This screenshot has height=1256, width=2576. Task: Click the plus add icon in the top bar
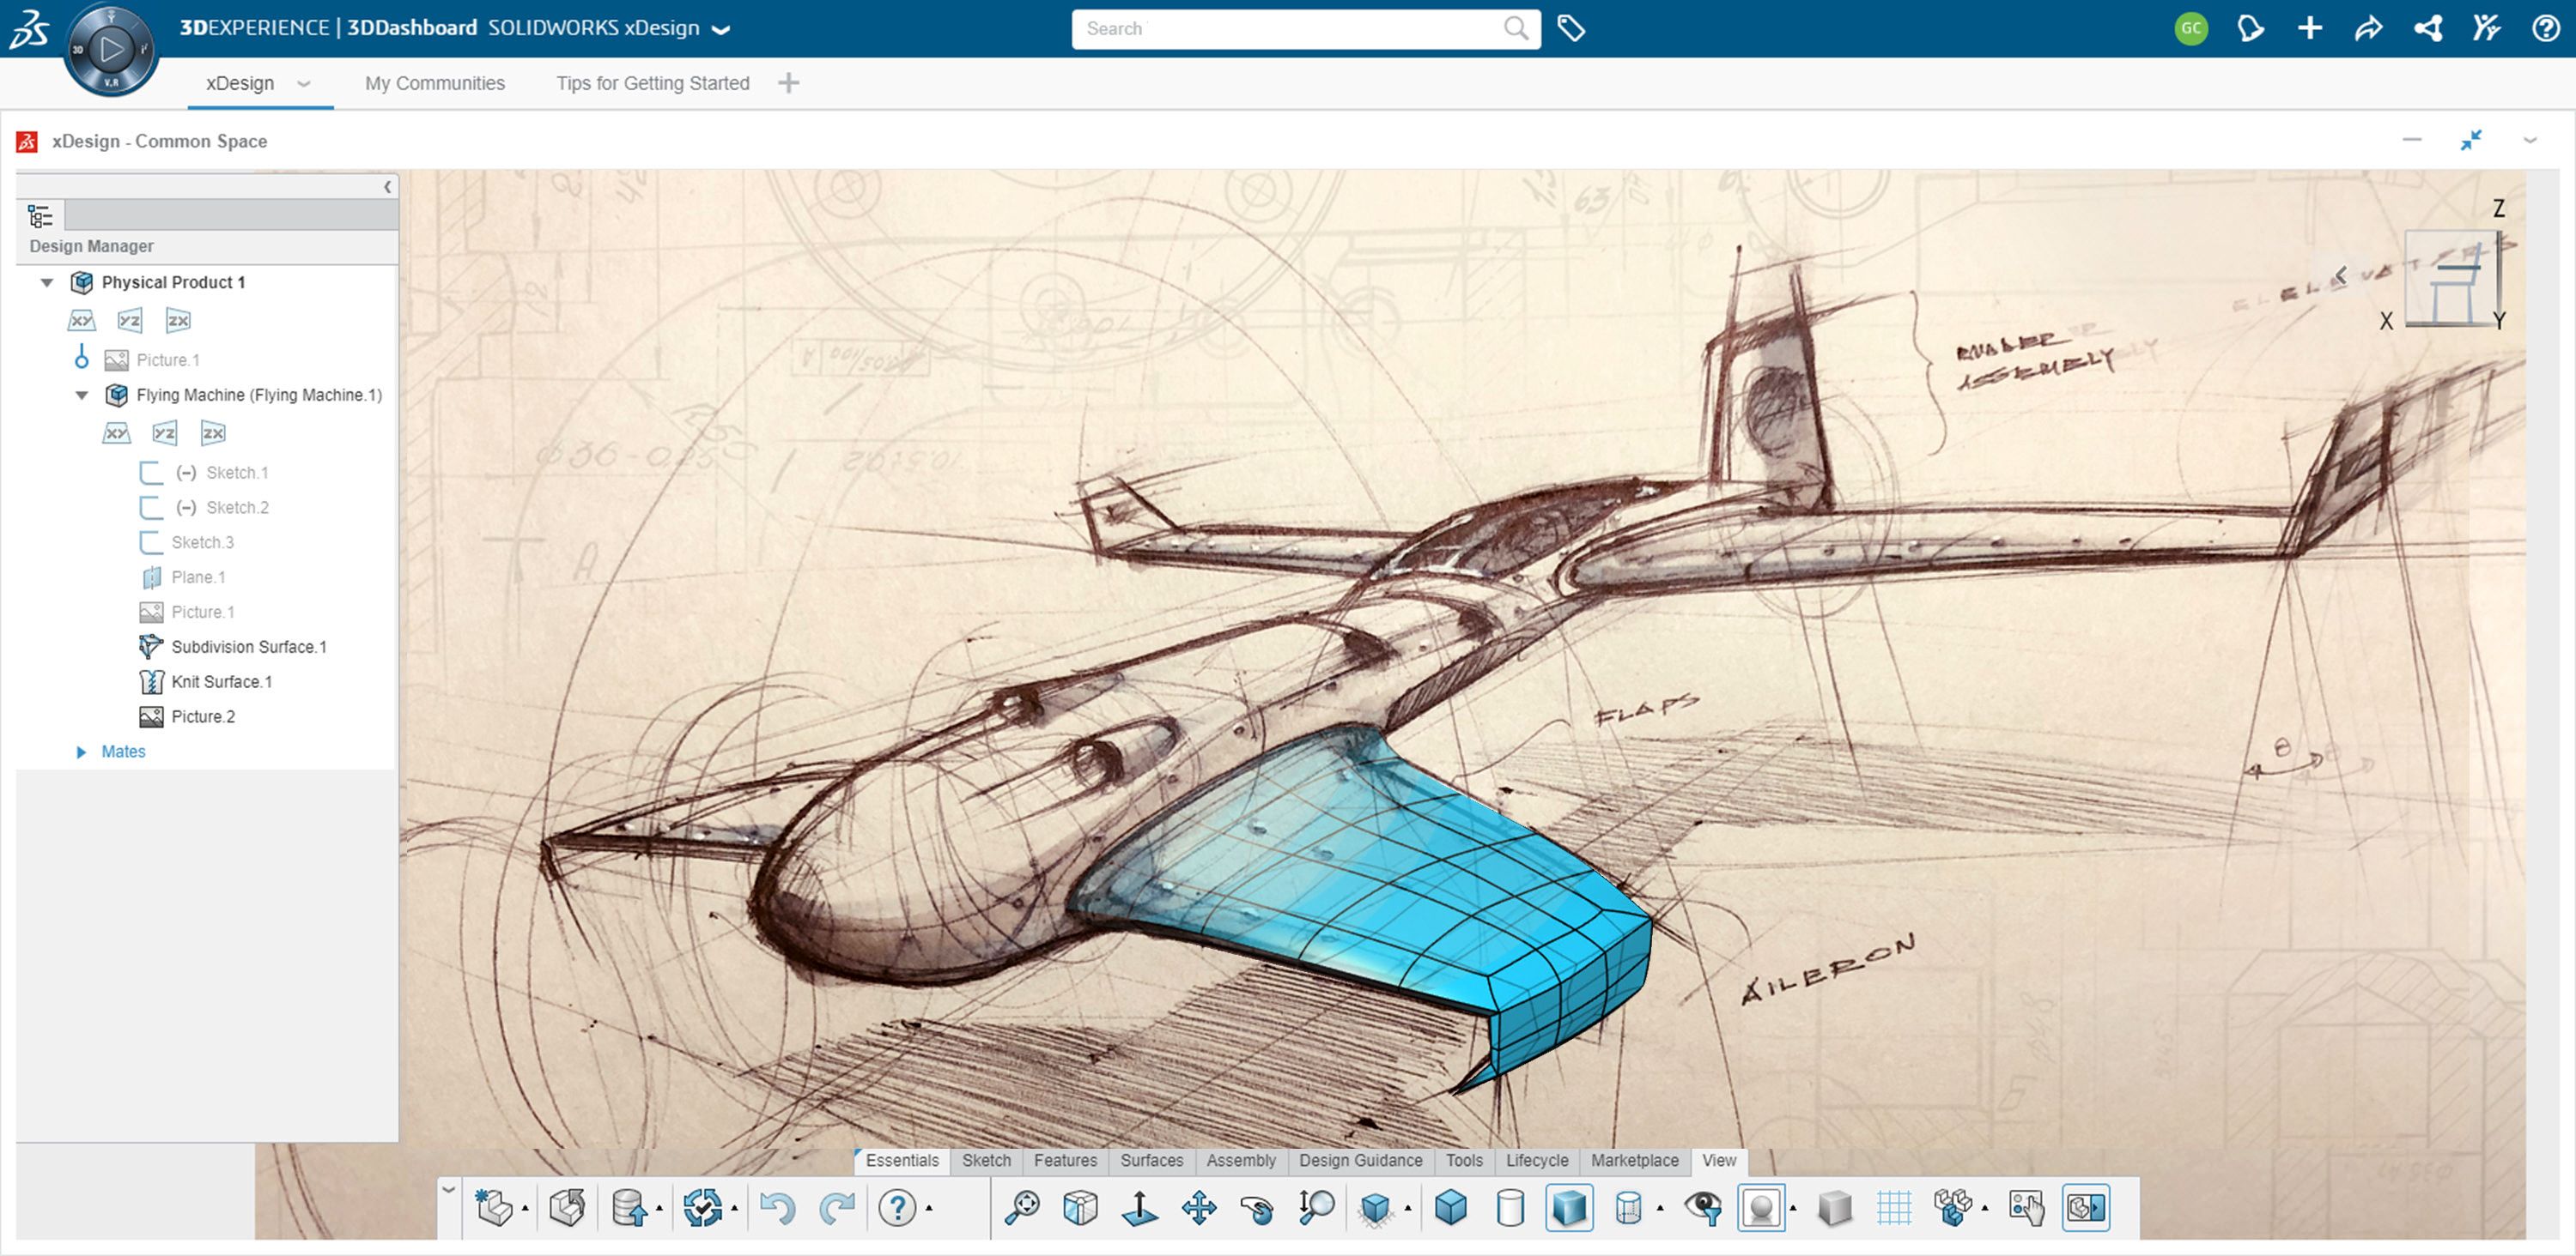pos(2310,28)
